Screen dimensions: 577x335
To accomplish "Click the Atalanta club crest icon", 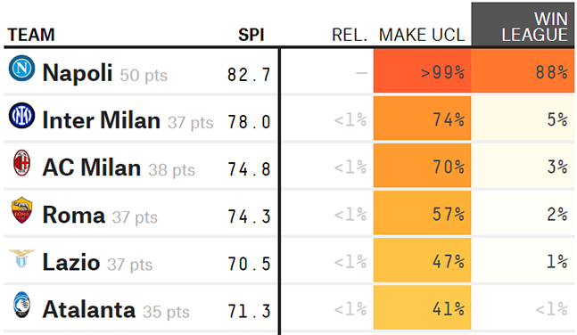I will click(21, 305).
